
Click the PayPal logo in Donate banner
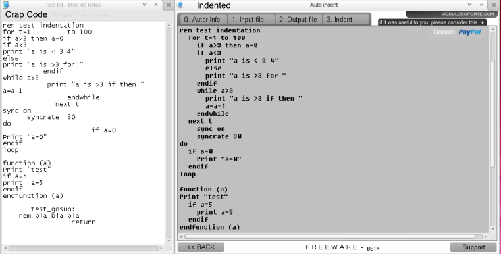pyautogui.click(x=469, y=32)
